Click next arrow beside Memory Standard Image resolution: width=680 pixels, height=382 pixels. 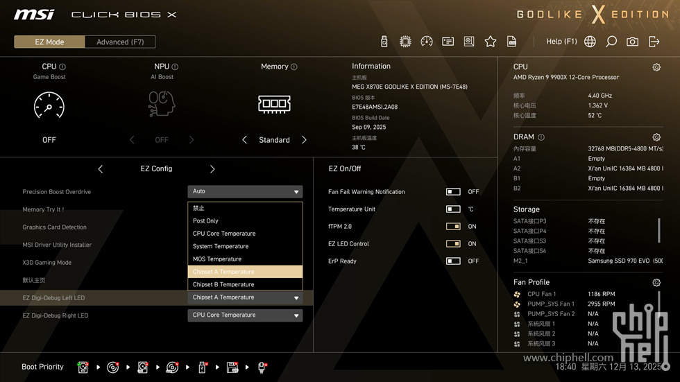pyautogui.click(x=304, y=140)
